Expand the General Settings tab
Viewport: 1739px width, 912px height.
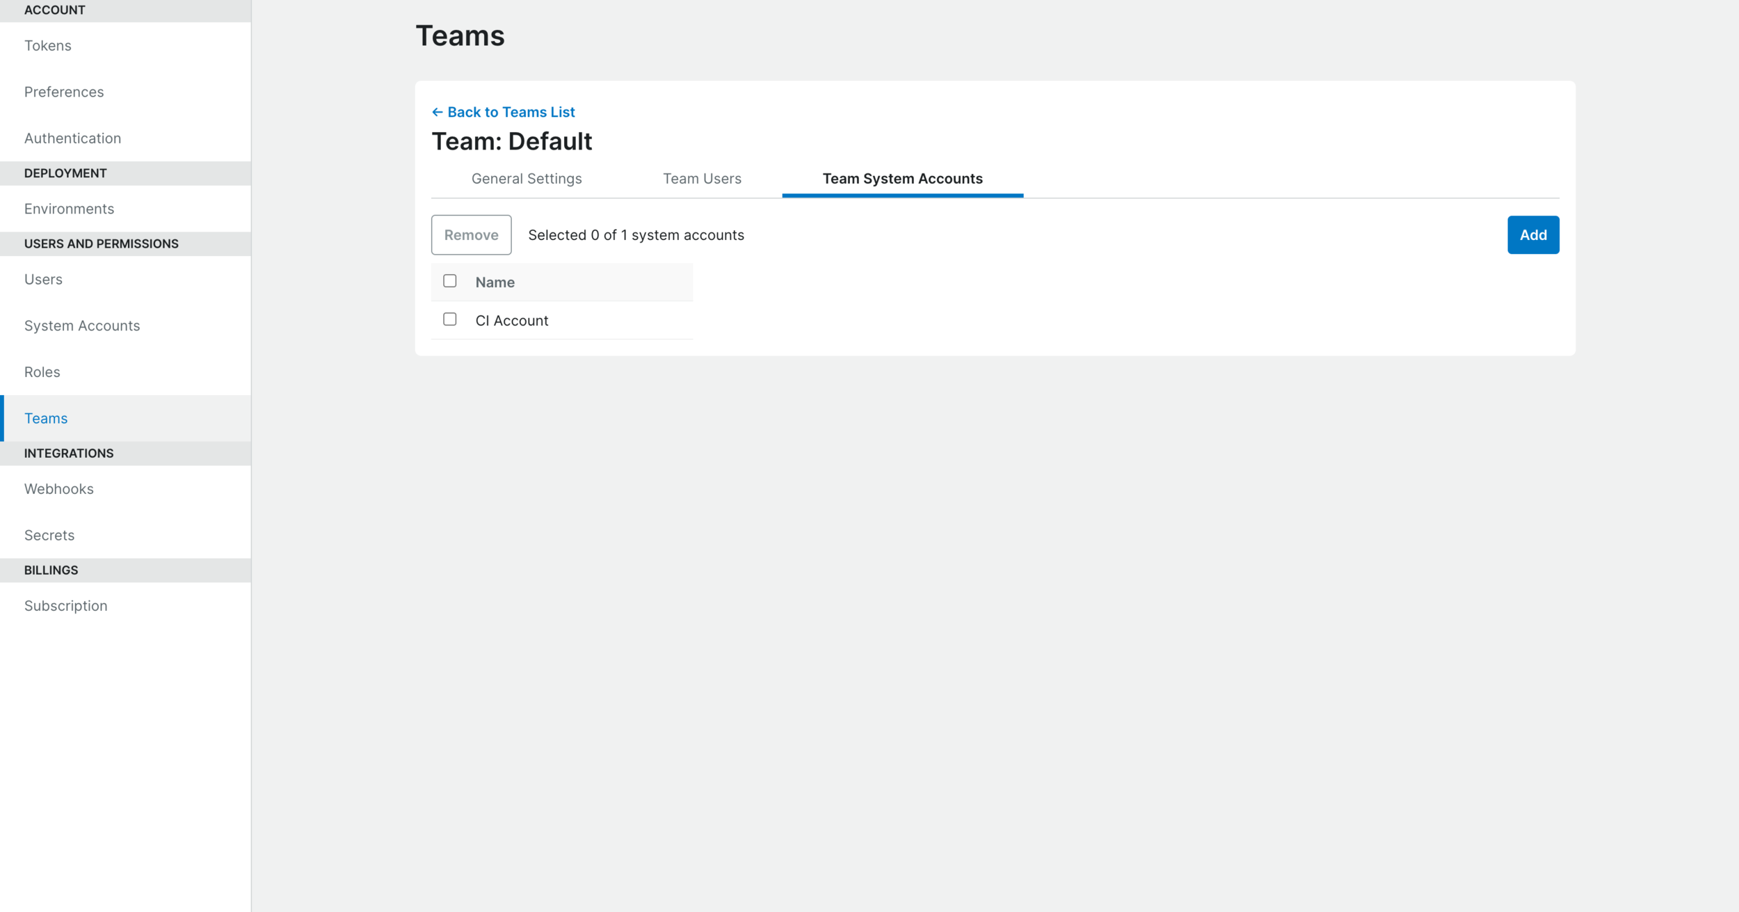527,178
